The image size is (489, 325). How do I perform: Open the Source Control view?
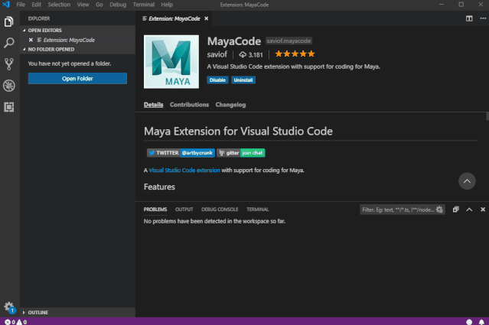8,64
